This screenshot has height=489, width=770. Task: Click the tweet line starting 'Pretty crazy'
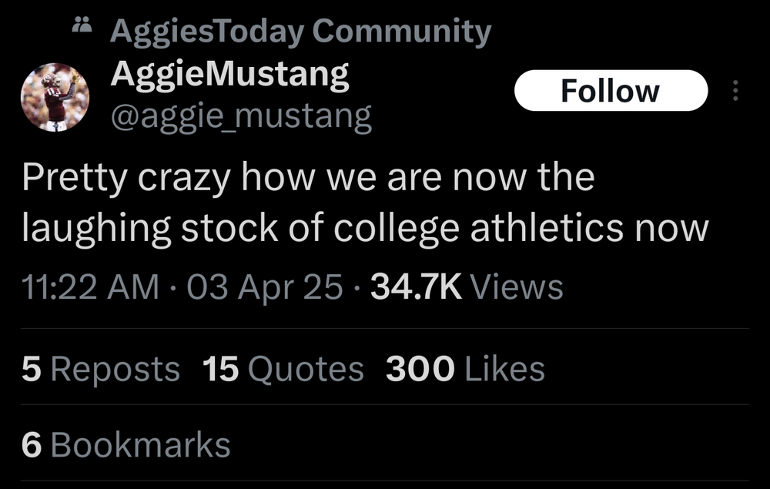308,178
